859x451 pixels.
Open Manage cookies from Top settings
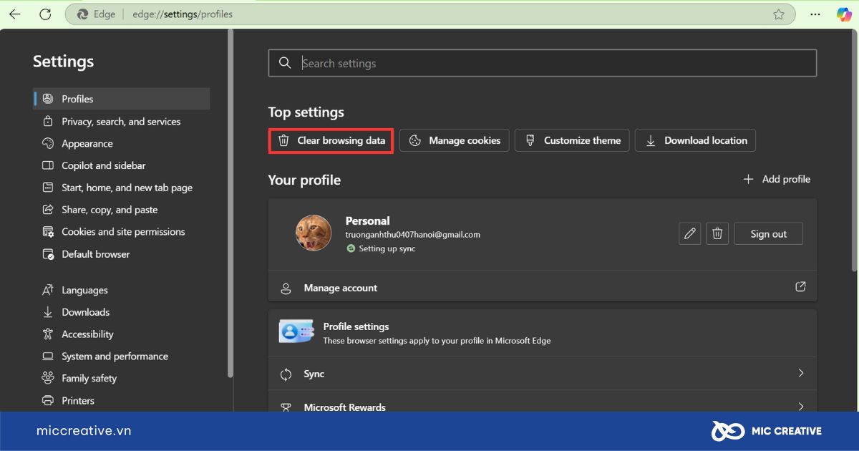(455, 140)
